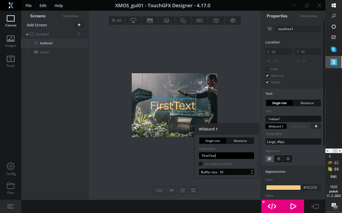The height and width of the screenshot is (213, 342).
Task: Click the run-on-target arrow icon
Action: click(315, 206)
